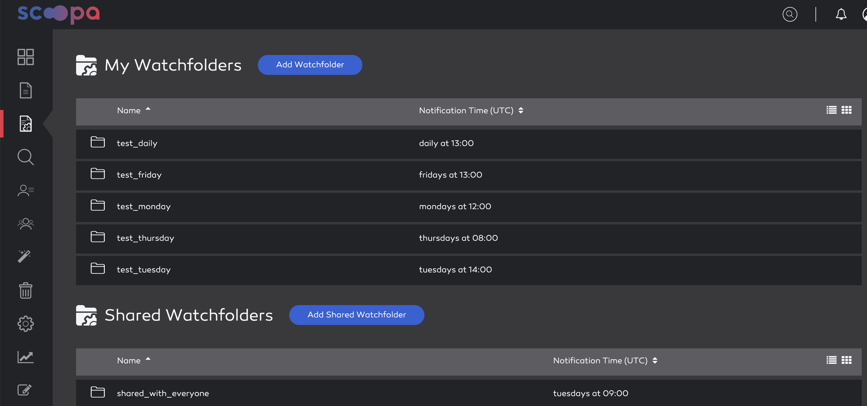
Task: Select the 'thursdays at 08:00' cell
Action: tap(458, 238)
